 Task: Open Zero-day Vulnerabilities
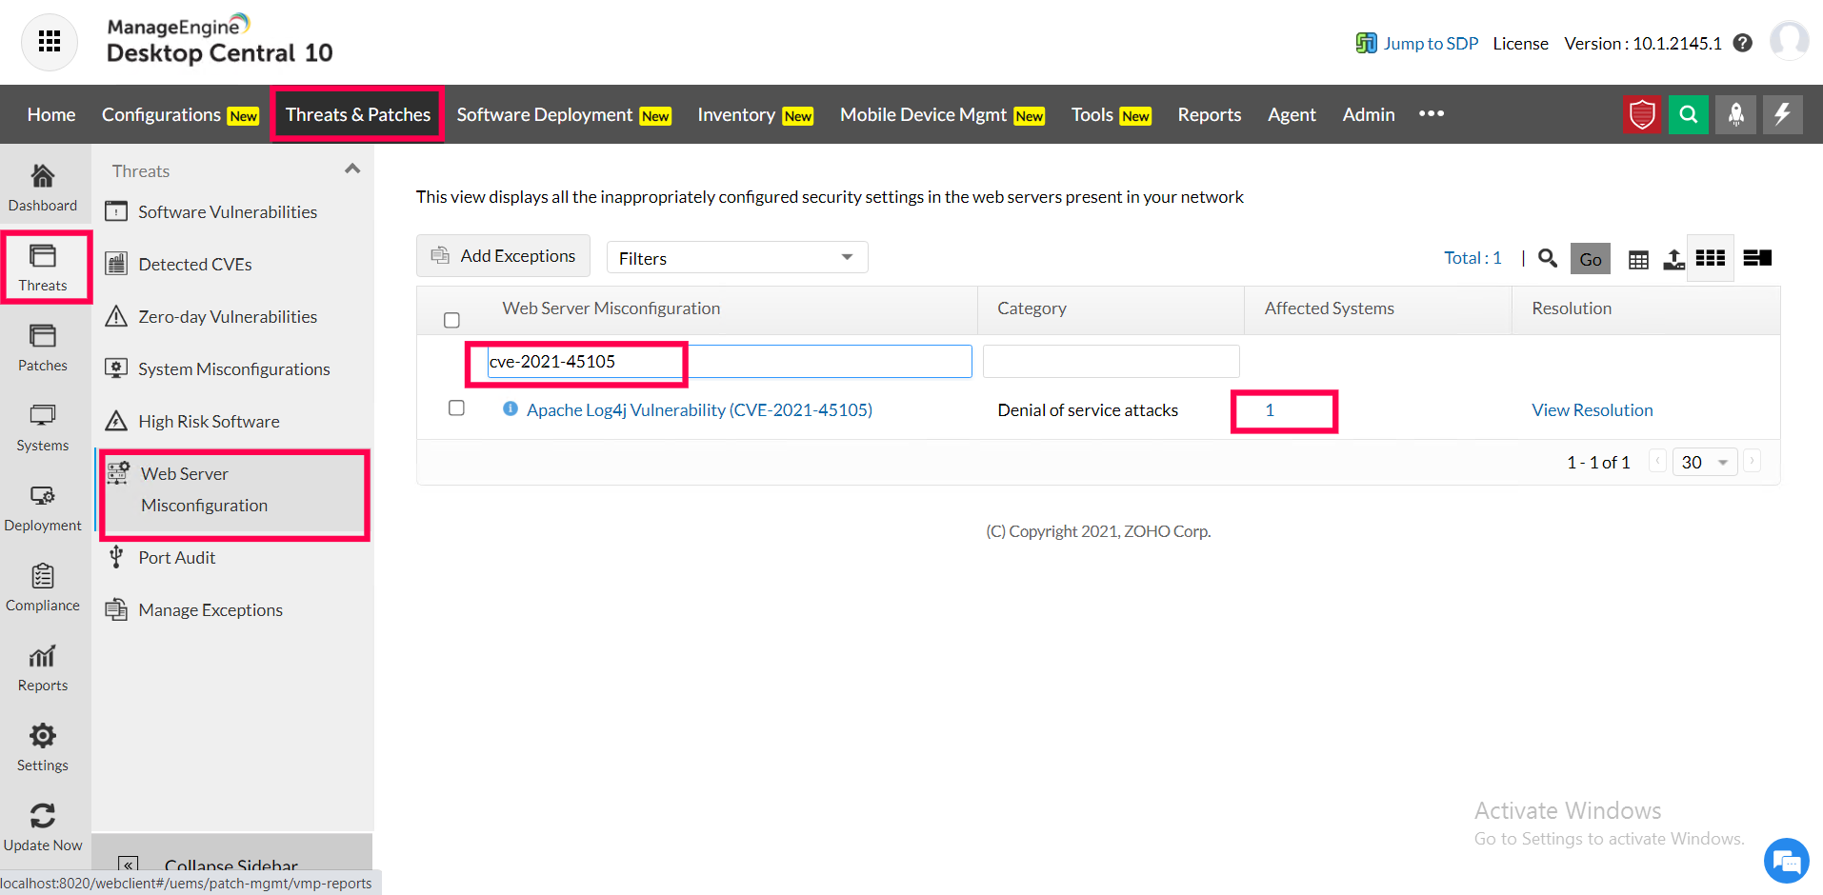point(228,317)
